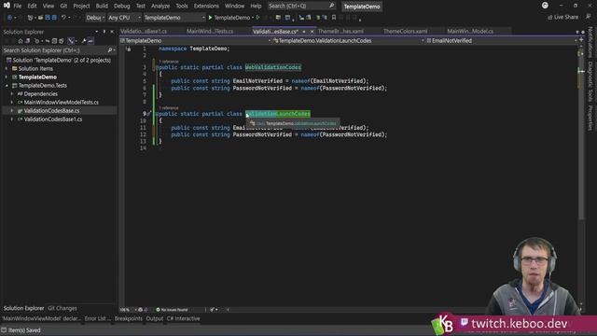Select ValidationCodesBase.cs in Solution Explorer
Screen dimensions: 597x336
click(x=51, y=111)
